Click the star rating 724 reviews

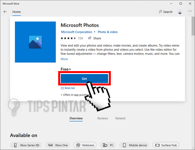71,38
